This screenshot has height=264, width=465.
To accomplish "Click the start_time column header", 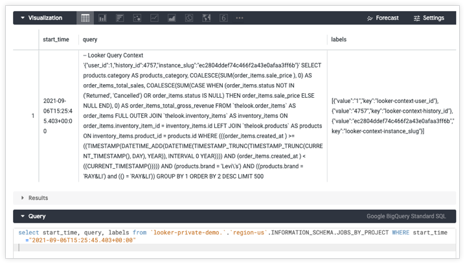I will coord(56,39).
